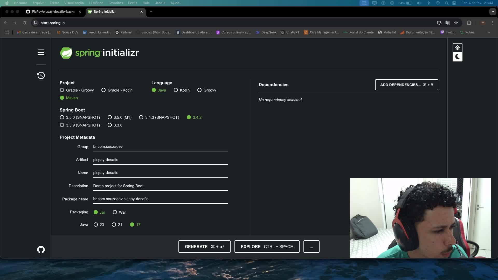Close the PicPay GitHub tab
Image resolution: width=498 pixels, height=280 pixels.
click(80, 12)
